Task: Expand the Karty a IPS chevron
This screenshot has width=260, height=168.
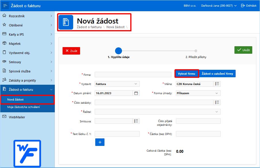Action: [51, 34]
